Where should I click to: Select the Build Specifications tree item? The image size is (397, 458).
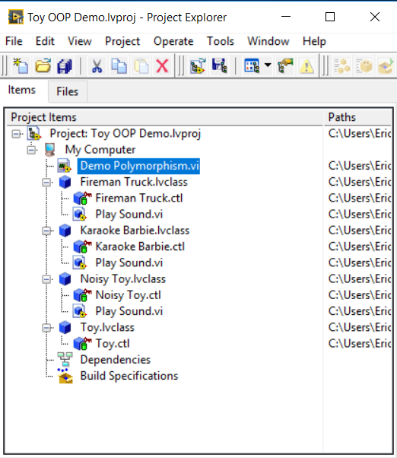pos(129,376)
